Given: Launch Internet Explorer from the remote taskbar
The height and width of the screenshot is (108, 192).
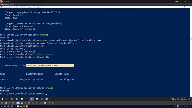Looking at the screenshot, I should click(x=17, y=99).
